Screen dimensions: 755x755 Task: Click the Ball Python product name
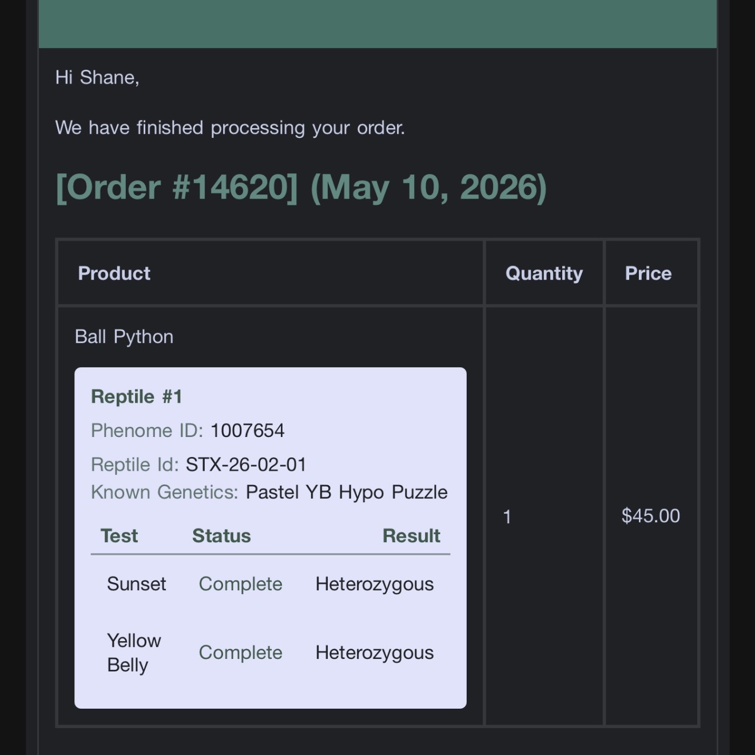124,337
